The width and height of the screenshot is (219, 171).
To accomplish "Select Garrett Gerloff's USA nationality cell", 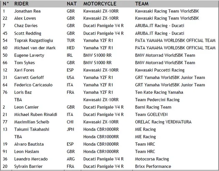I will tap(71, 78).
